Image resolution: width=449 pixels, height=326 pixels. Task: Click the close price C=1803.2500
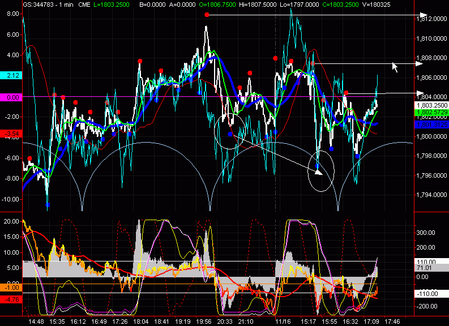[x=340, y=5]
